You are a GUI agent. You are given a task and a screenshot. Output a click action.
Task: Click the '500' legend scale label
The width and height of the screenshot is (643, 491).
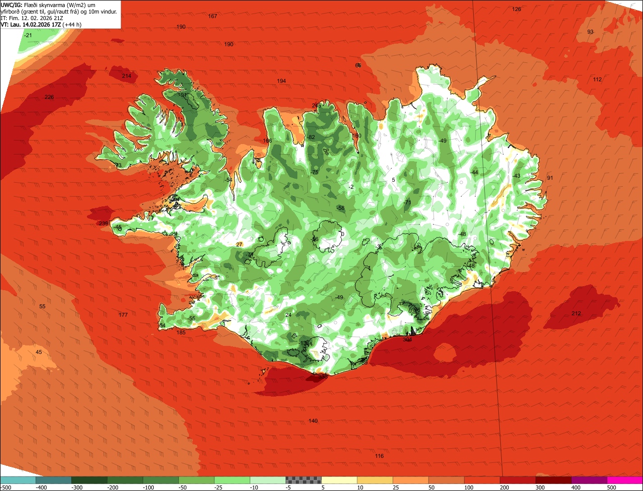(x=611, y=487)
